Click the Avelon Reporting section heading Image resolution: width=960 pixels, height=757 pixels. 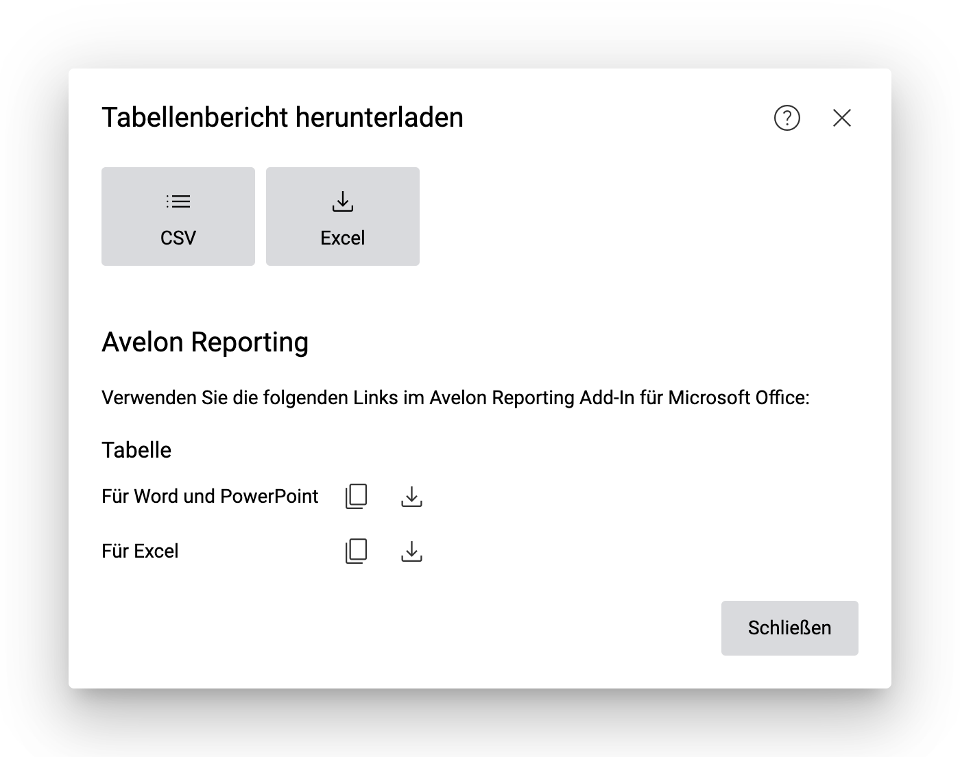pyautogui.click(x=205, y=342)
